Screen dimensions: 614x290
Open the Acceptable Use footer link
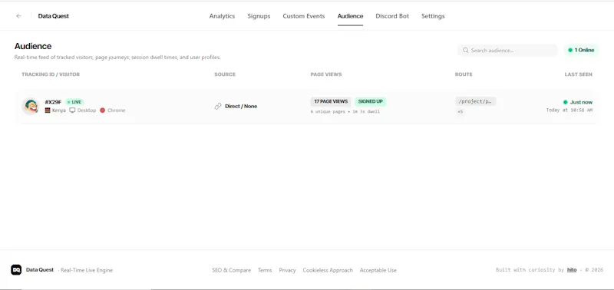(378, 270)
